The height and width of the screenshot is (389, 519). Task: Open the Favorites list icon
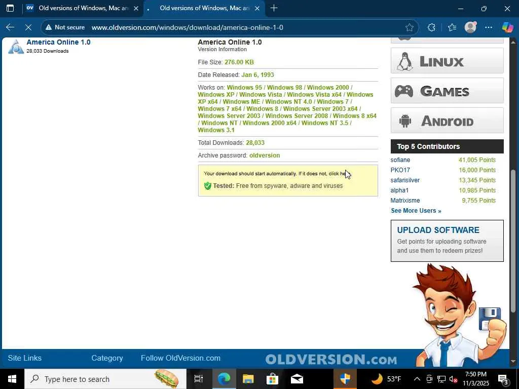[452, 27]
